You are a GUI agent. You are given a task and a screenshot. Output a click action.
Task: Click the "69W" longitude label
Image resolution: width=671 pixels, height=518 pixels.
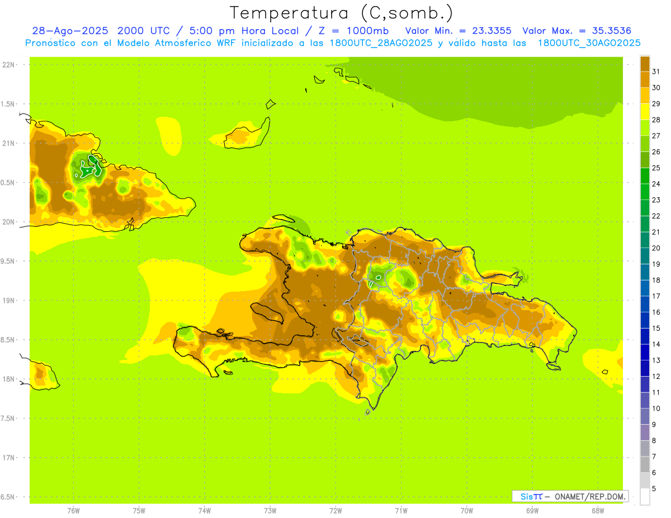532,510
